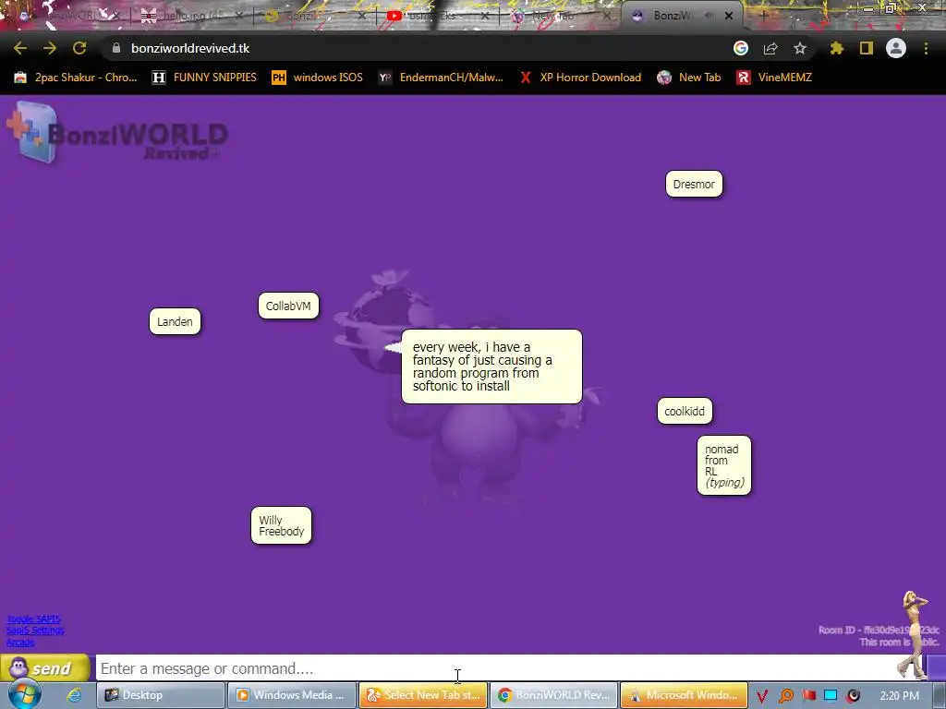Image resolution: width=946 pixels, height=709 pixels.
Task: Focus the message or command input
Action: click(510, 668)
